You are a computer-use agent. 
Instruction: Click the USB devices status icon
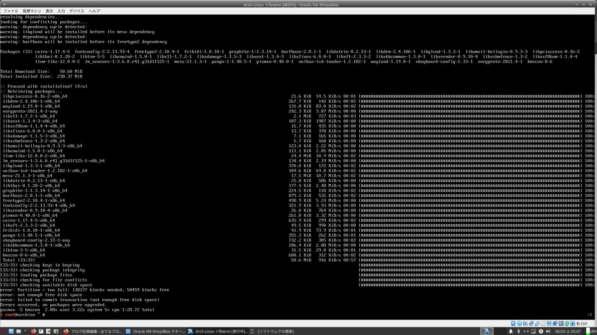[537, 324]
